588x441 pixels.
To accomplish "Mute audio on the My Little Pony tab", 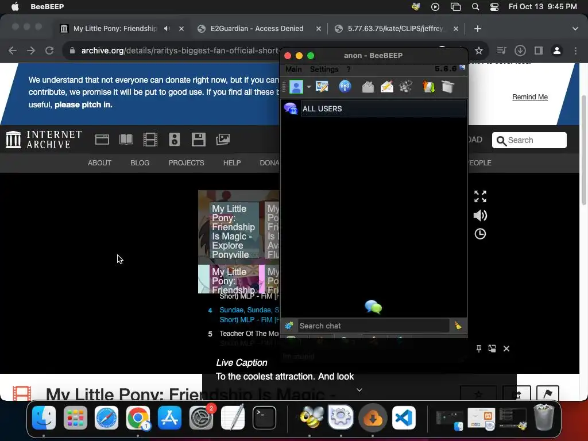I will coord(167,29).
